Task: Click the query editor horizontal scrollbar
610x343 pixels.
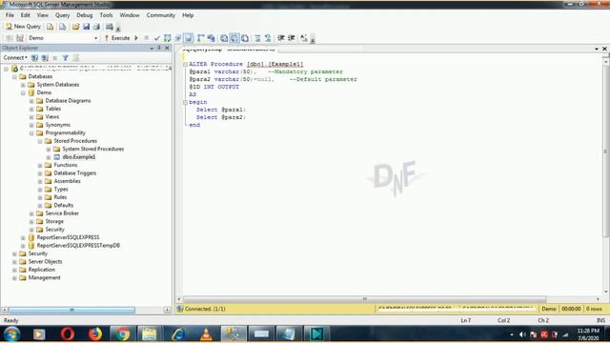Action: 364,299
